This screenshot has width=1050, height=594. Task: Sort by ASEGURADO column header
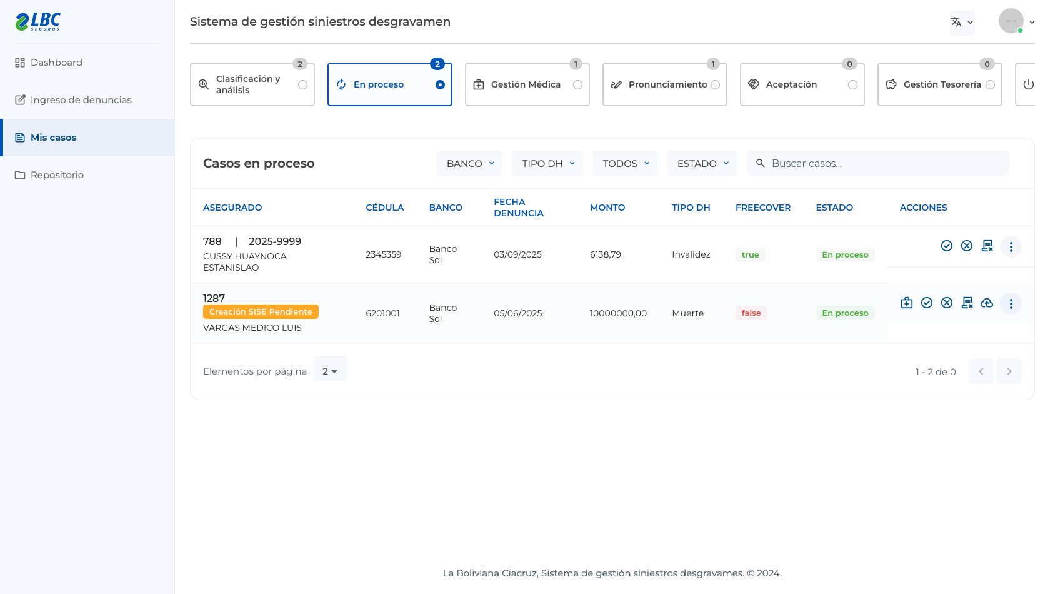click(232, 208)
